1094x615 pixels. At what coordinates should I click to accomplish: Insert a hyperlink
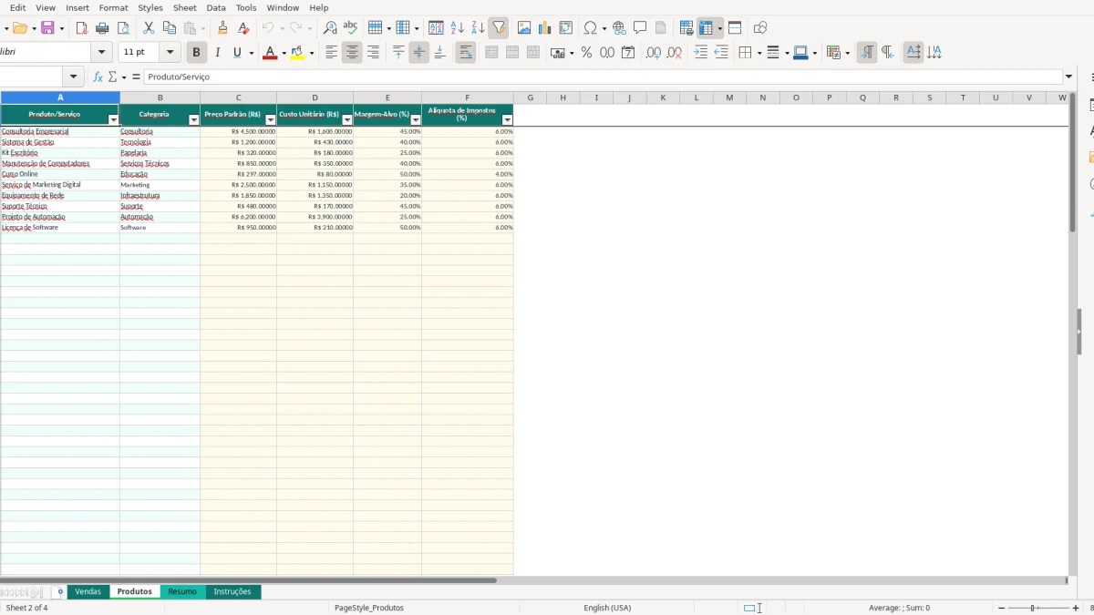619,28
